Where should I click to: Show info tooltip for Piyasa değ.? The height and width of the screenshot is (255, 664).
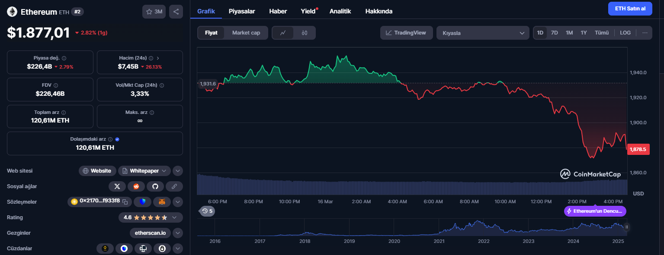point(64,58)
